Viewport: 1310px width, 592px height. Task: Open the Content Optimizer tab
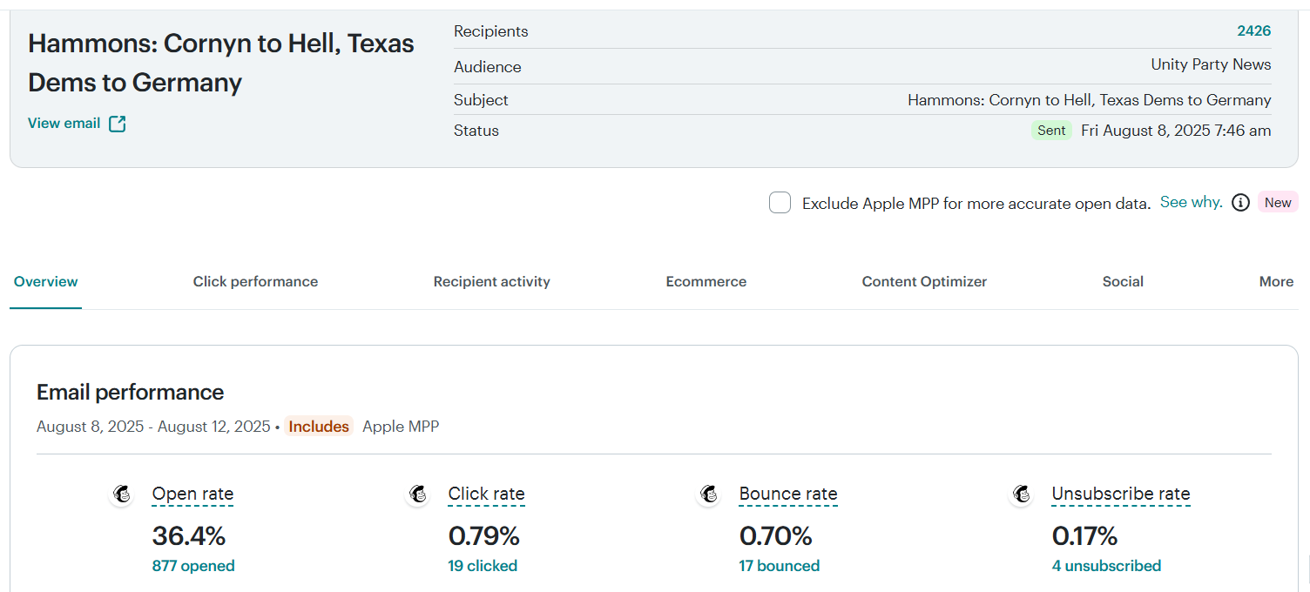[924, 281]
